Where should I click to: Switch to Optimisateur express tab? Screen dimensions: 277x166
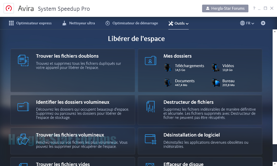(30, 23)
